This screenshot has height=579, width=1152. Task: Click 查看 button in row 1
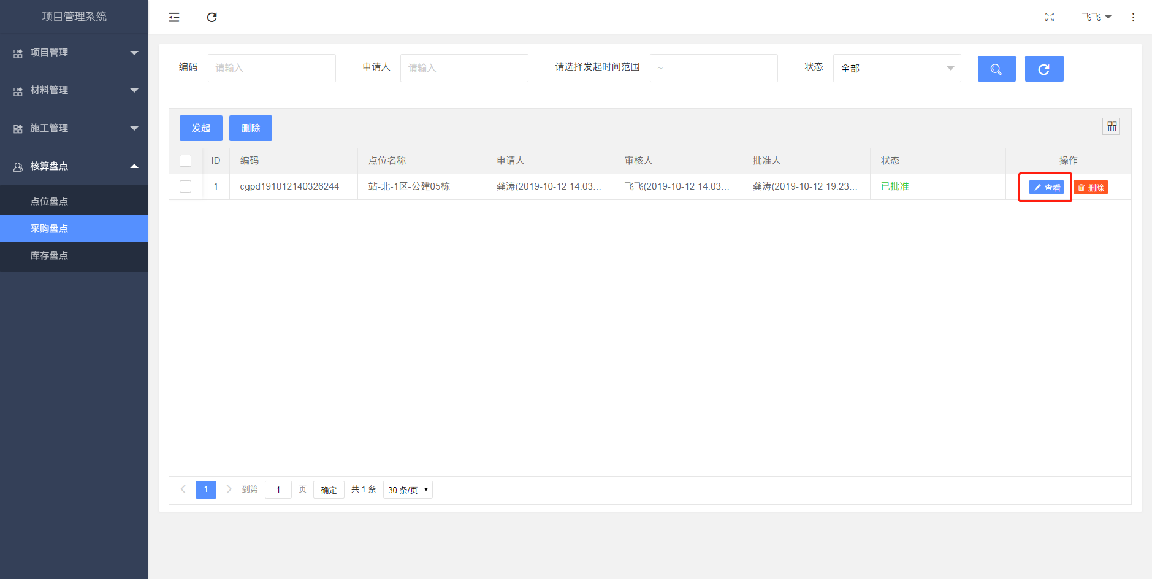[x=1047, y=187]
